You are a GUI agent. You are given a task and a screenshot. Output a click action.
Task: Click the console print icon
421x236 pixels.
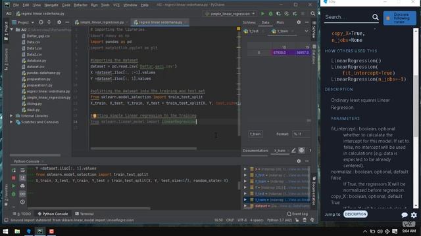point(22,186)
